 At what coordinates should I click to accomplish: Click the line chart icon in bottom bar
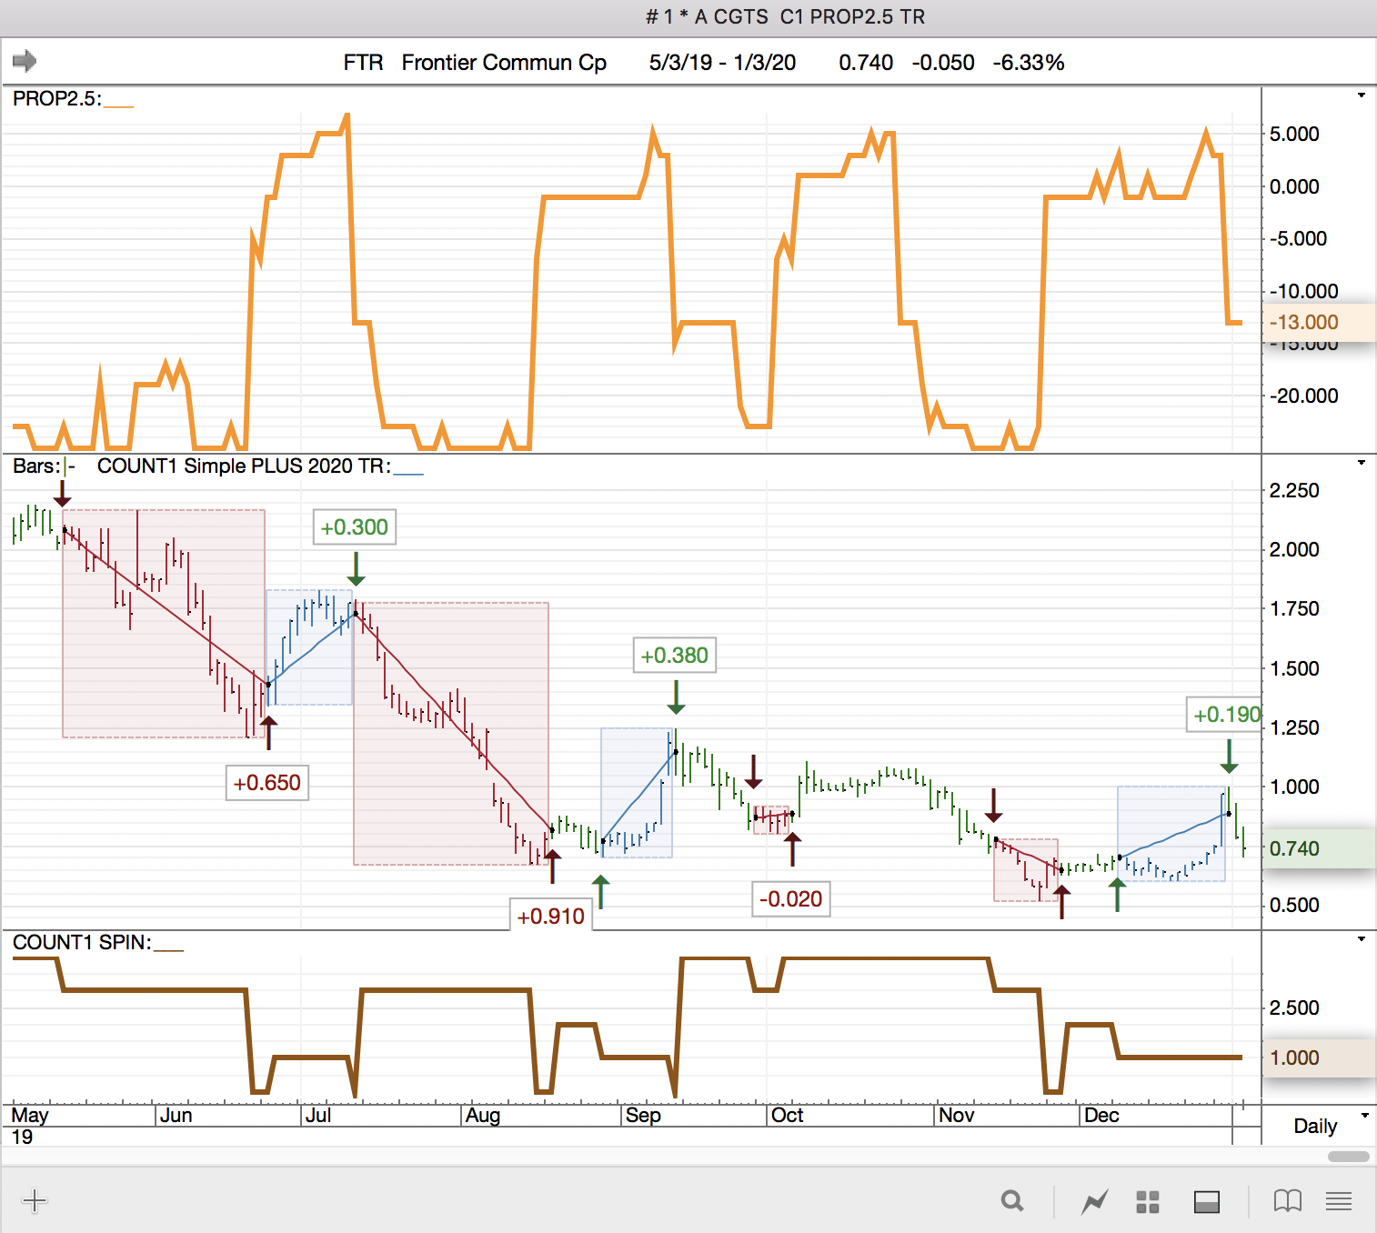coord(1095,1201)
